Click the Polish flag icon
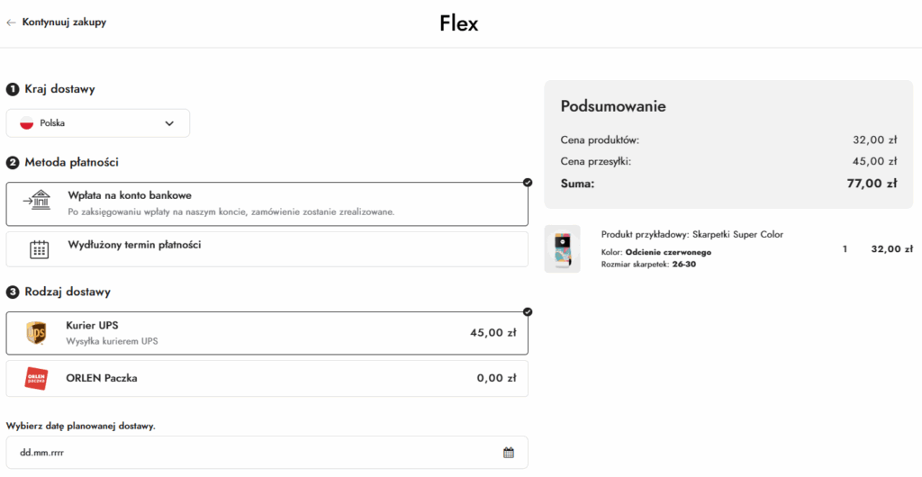Image resolution: width=922 pixels, height=477 pixels. coord(27,123)
